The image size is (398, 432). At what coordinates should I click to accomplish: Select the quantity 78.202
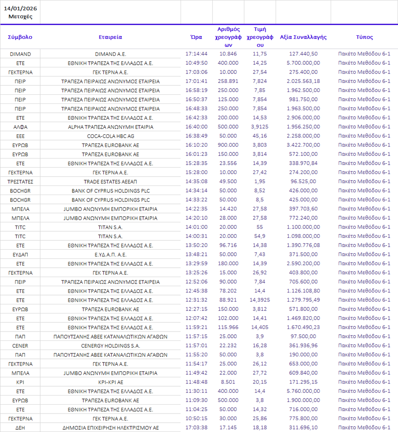coord(228,290)
